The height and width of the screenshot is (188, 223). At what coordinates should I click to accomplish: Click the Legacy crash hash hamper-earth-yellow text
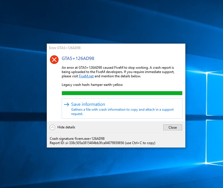(92, 85)
